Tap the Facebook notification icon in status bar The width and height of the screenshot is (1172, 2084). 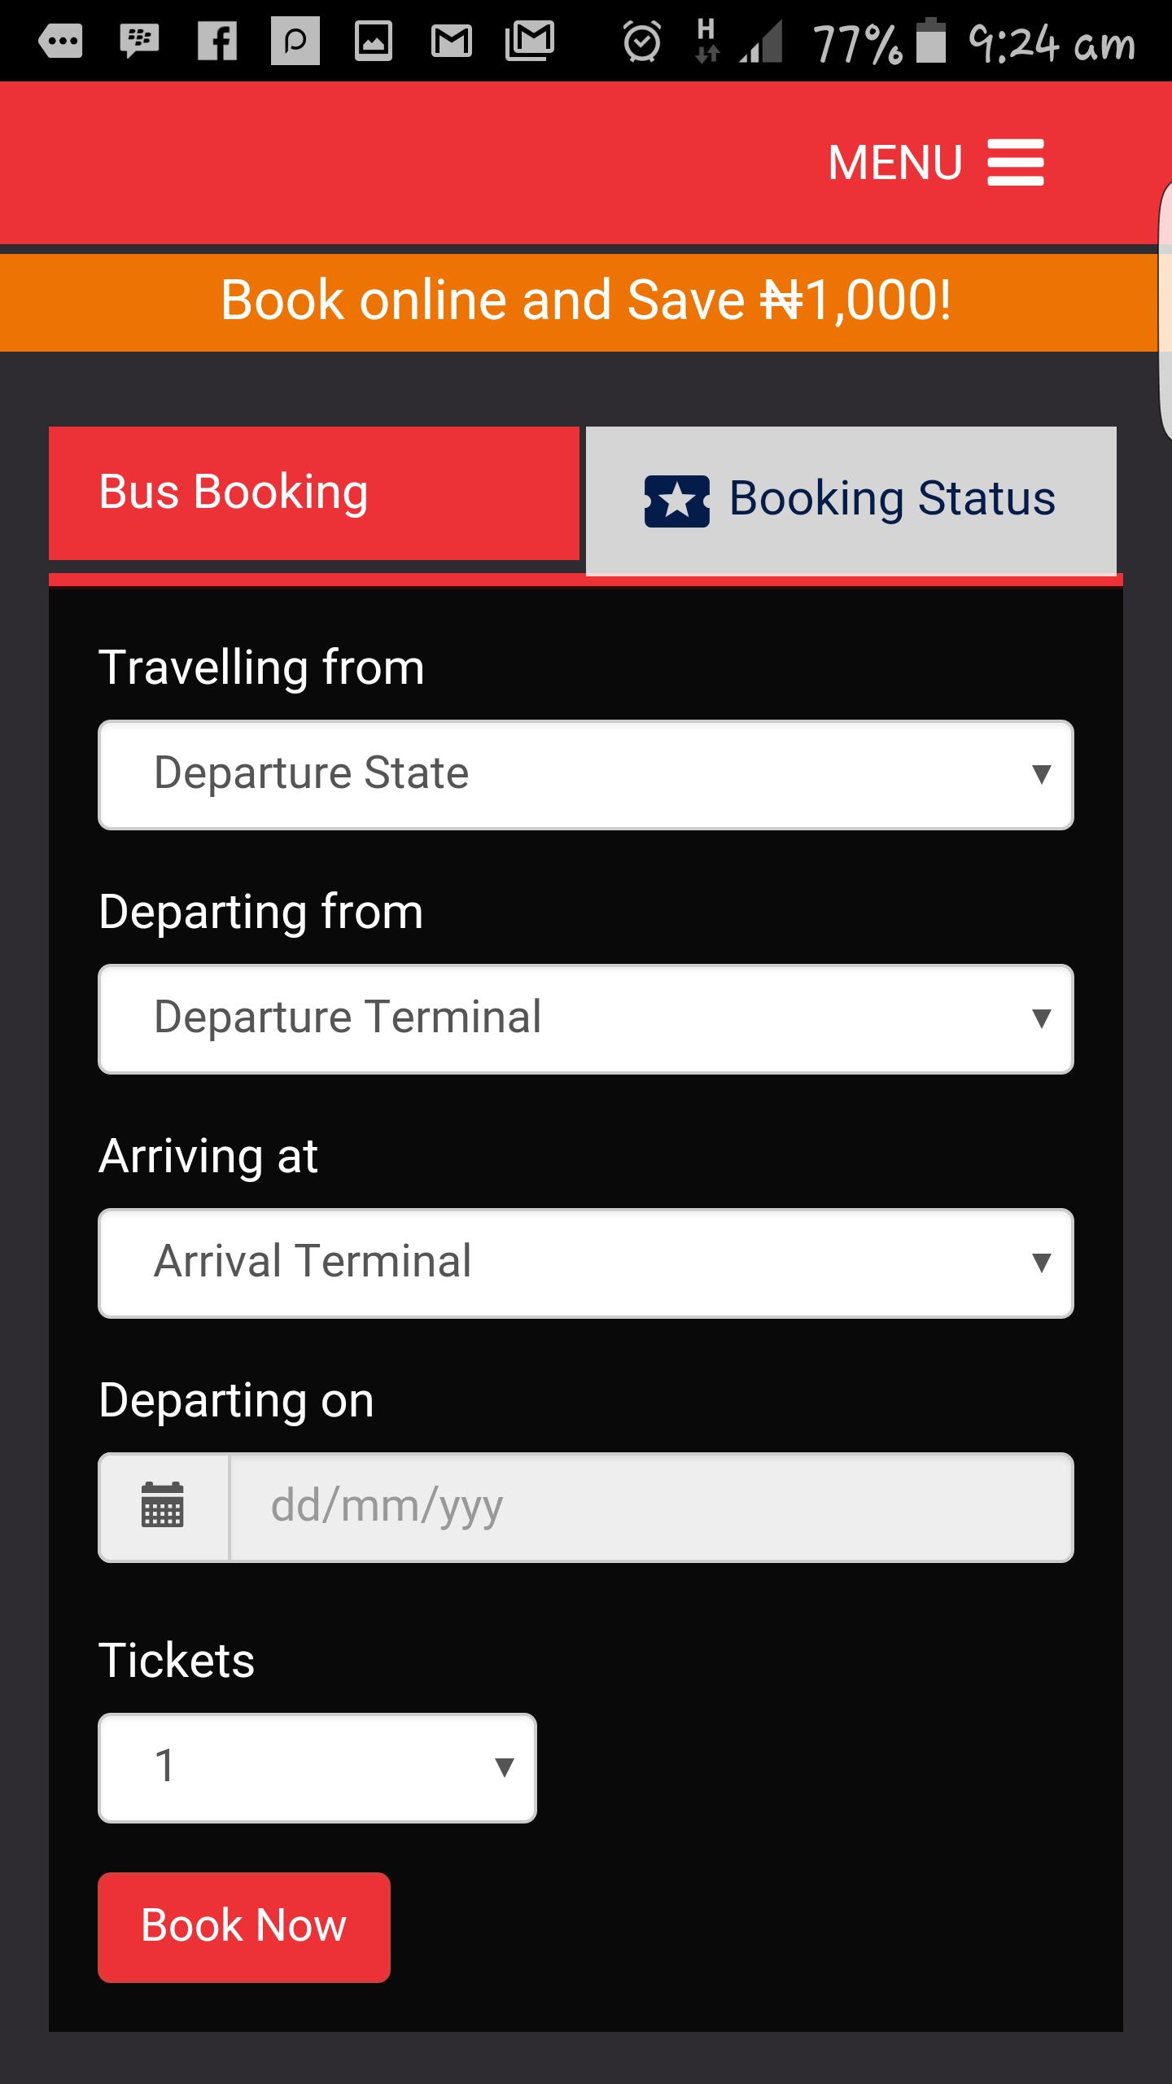point(217,41)
